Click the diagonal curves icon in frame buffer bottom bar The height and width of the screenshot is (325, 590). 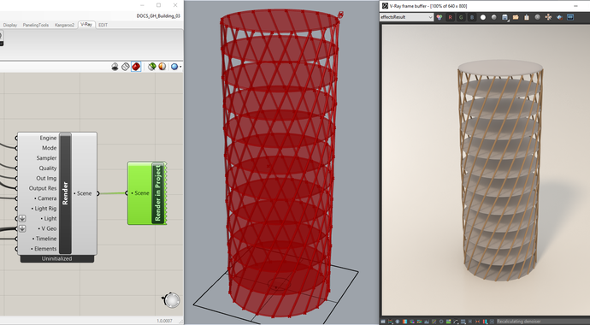click(434, 322)
